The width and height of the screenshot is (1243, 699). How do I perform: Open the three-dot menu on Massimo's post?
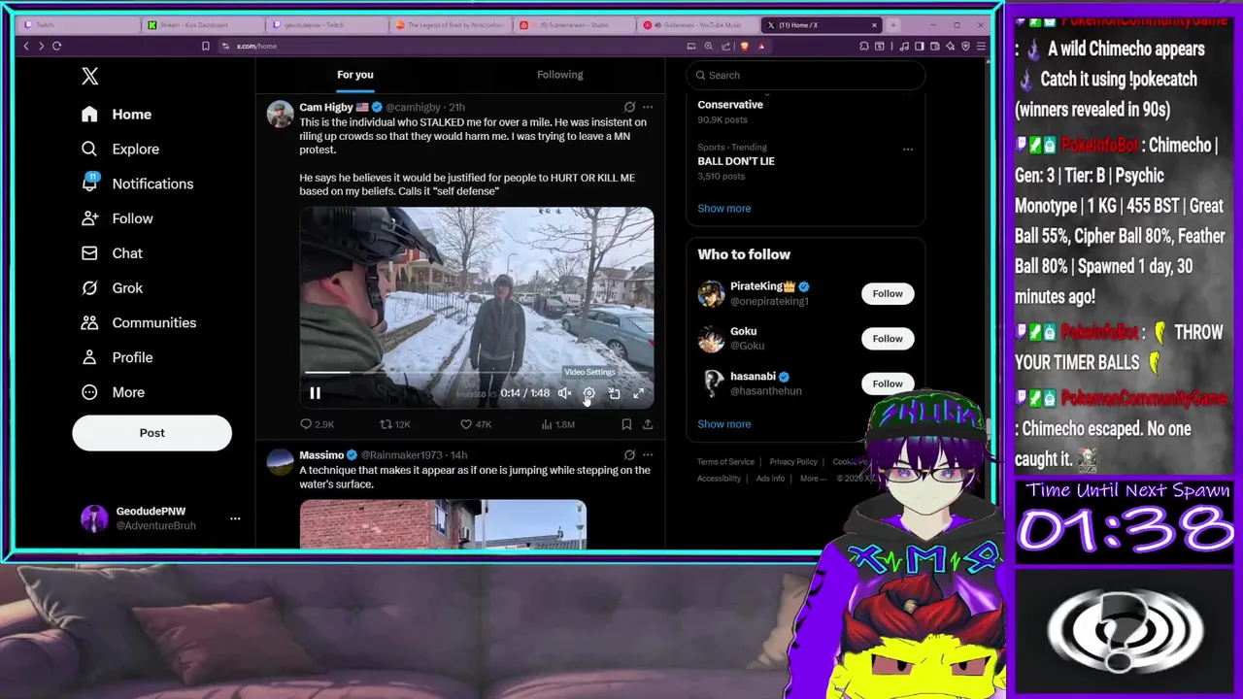pyautogui.click(x=648, y=454)
